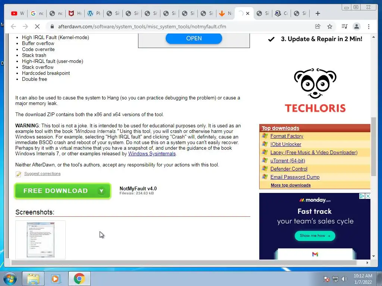Viewport: 382px width, 286px height.
Task: Click the Top downloads heading link
Action: (x=281, y=128)
